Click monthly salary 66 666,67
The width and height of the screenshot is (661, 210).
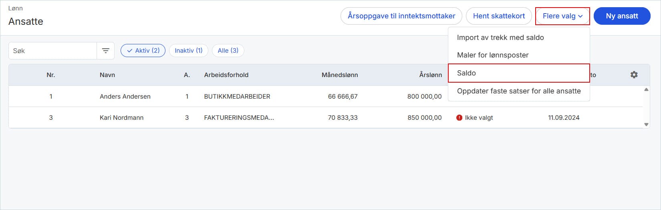click(343, 97)
